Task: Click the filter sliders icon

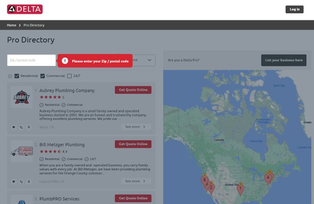Action: (10, 76)
